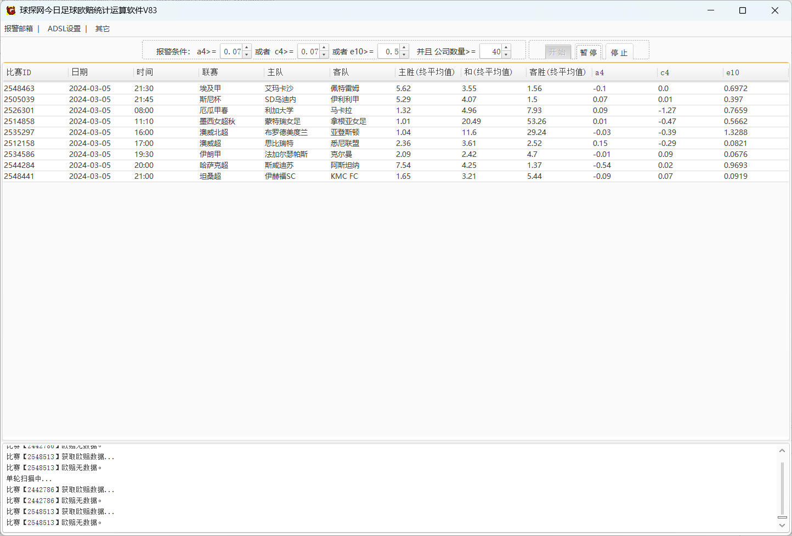Click the 开始 button
The width and height of the screenshot is (792, 536).
pos(558,52)
